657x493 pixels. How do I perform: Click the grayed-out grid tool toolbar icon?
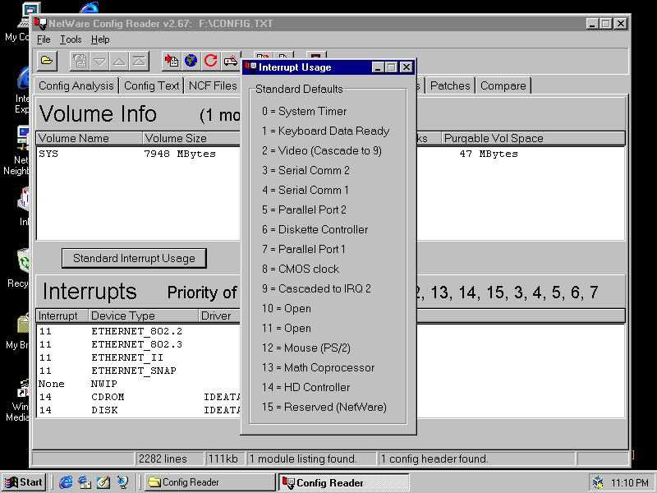[80, 61]
